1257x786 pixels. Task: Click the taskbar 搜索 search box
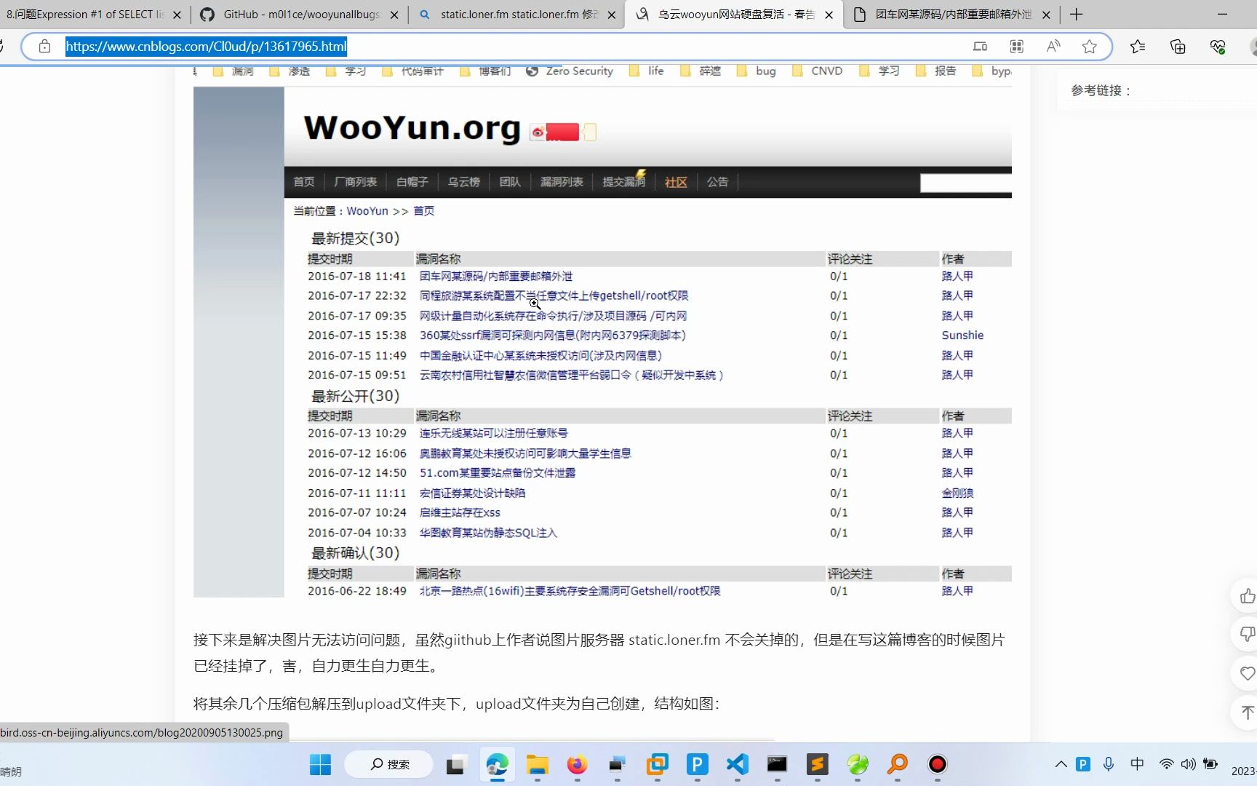pos(389,764)
